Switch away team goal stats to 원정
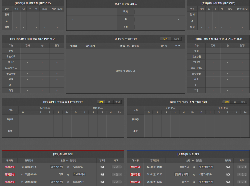The height and width of the screenshot is (186, 250). pyautogui.click(x=242, y=101)
